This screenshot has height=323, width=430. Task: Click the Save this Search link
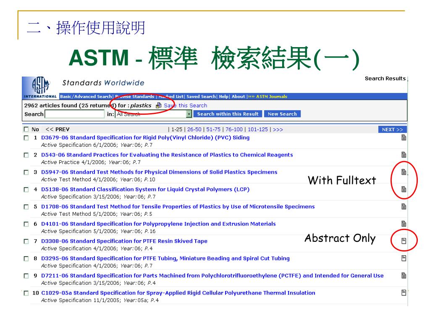tap(185, 106)
